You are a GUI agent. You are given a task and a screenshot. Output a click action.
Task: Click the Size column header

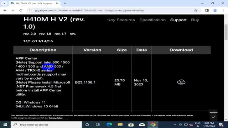coord(122,50)
